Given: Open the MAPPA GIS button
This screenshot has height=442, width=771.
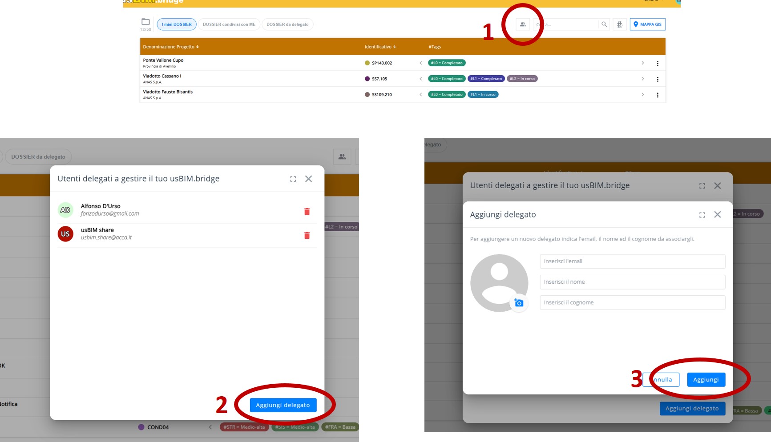Looking at the screenshot, I should point(647,24).
